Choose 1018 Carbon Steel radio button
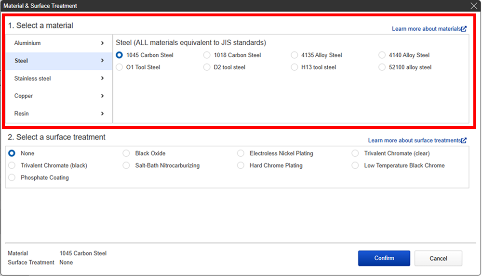This screenshot has width=482, height=277. click(207, 55)
